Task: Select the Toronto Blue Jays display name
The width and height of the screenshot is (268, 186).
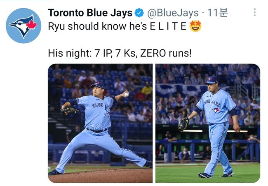Action: (x=90, y=13)
